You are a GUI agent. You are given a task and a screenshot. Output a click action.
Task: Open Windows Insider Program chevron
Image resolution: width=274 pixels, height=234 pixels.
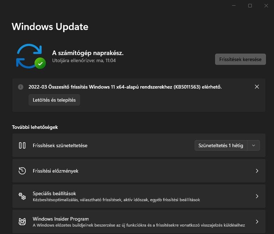257,222
